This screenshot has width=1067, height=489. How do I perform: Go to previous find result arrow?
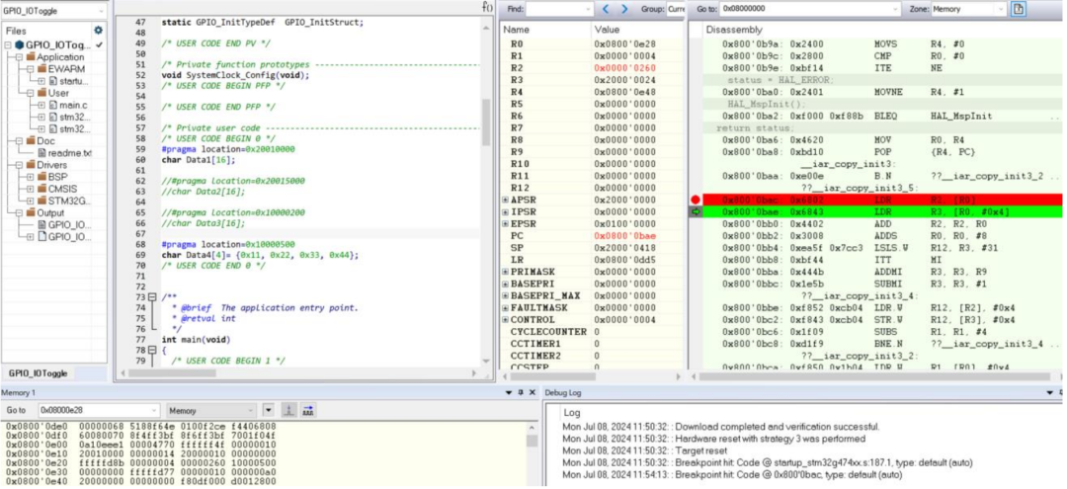(607, 10)
